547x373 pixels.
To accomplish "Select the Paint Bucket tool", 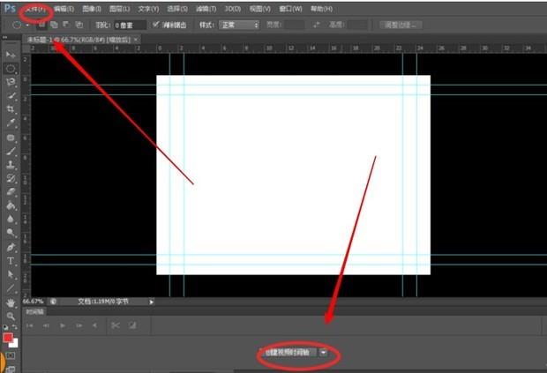I will tap(11, 205).
